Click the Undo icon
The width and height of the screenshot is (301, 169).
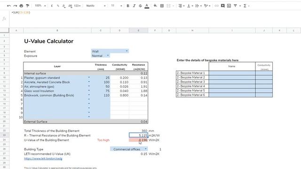[9, 6]
